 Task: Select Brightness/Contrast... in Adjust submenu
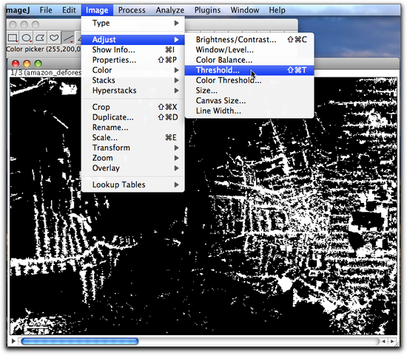[249, 40]
